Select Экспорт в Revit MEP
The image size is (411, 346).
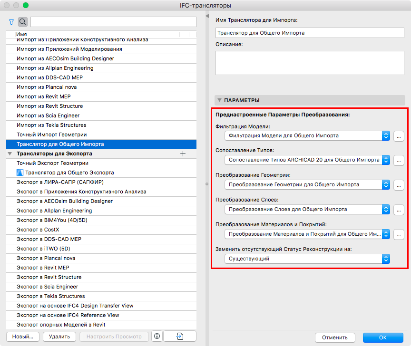pyautogui.click(x=101, y=268)
